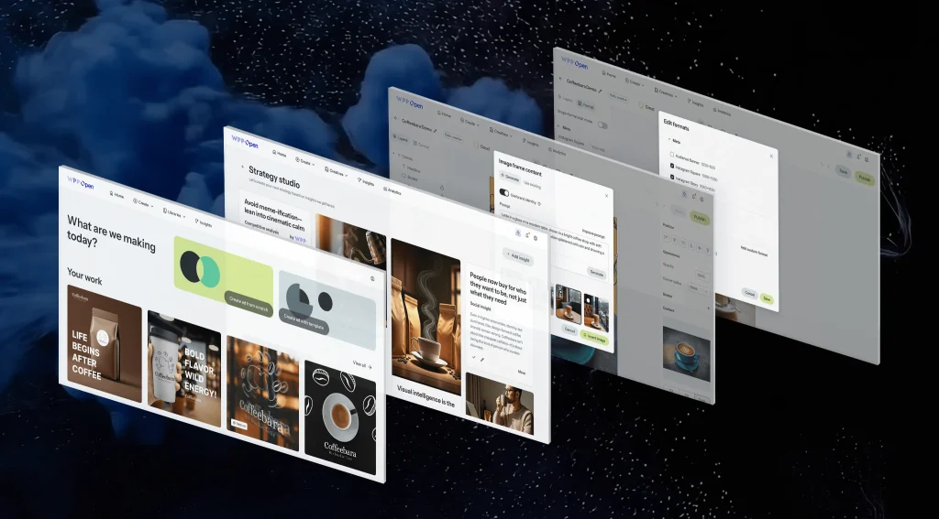Click the back arrow beside Strategy studio
The image size is (939, 519).
[243, 168]
